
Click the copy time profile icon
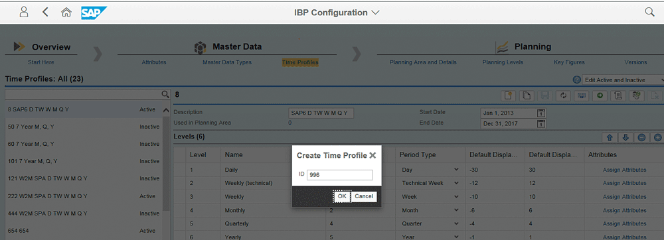(x=527, y=95)
